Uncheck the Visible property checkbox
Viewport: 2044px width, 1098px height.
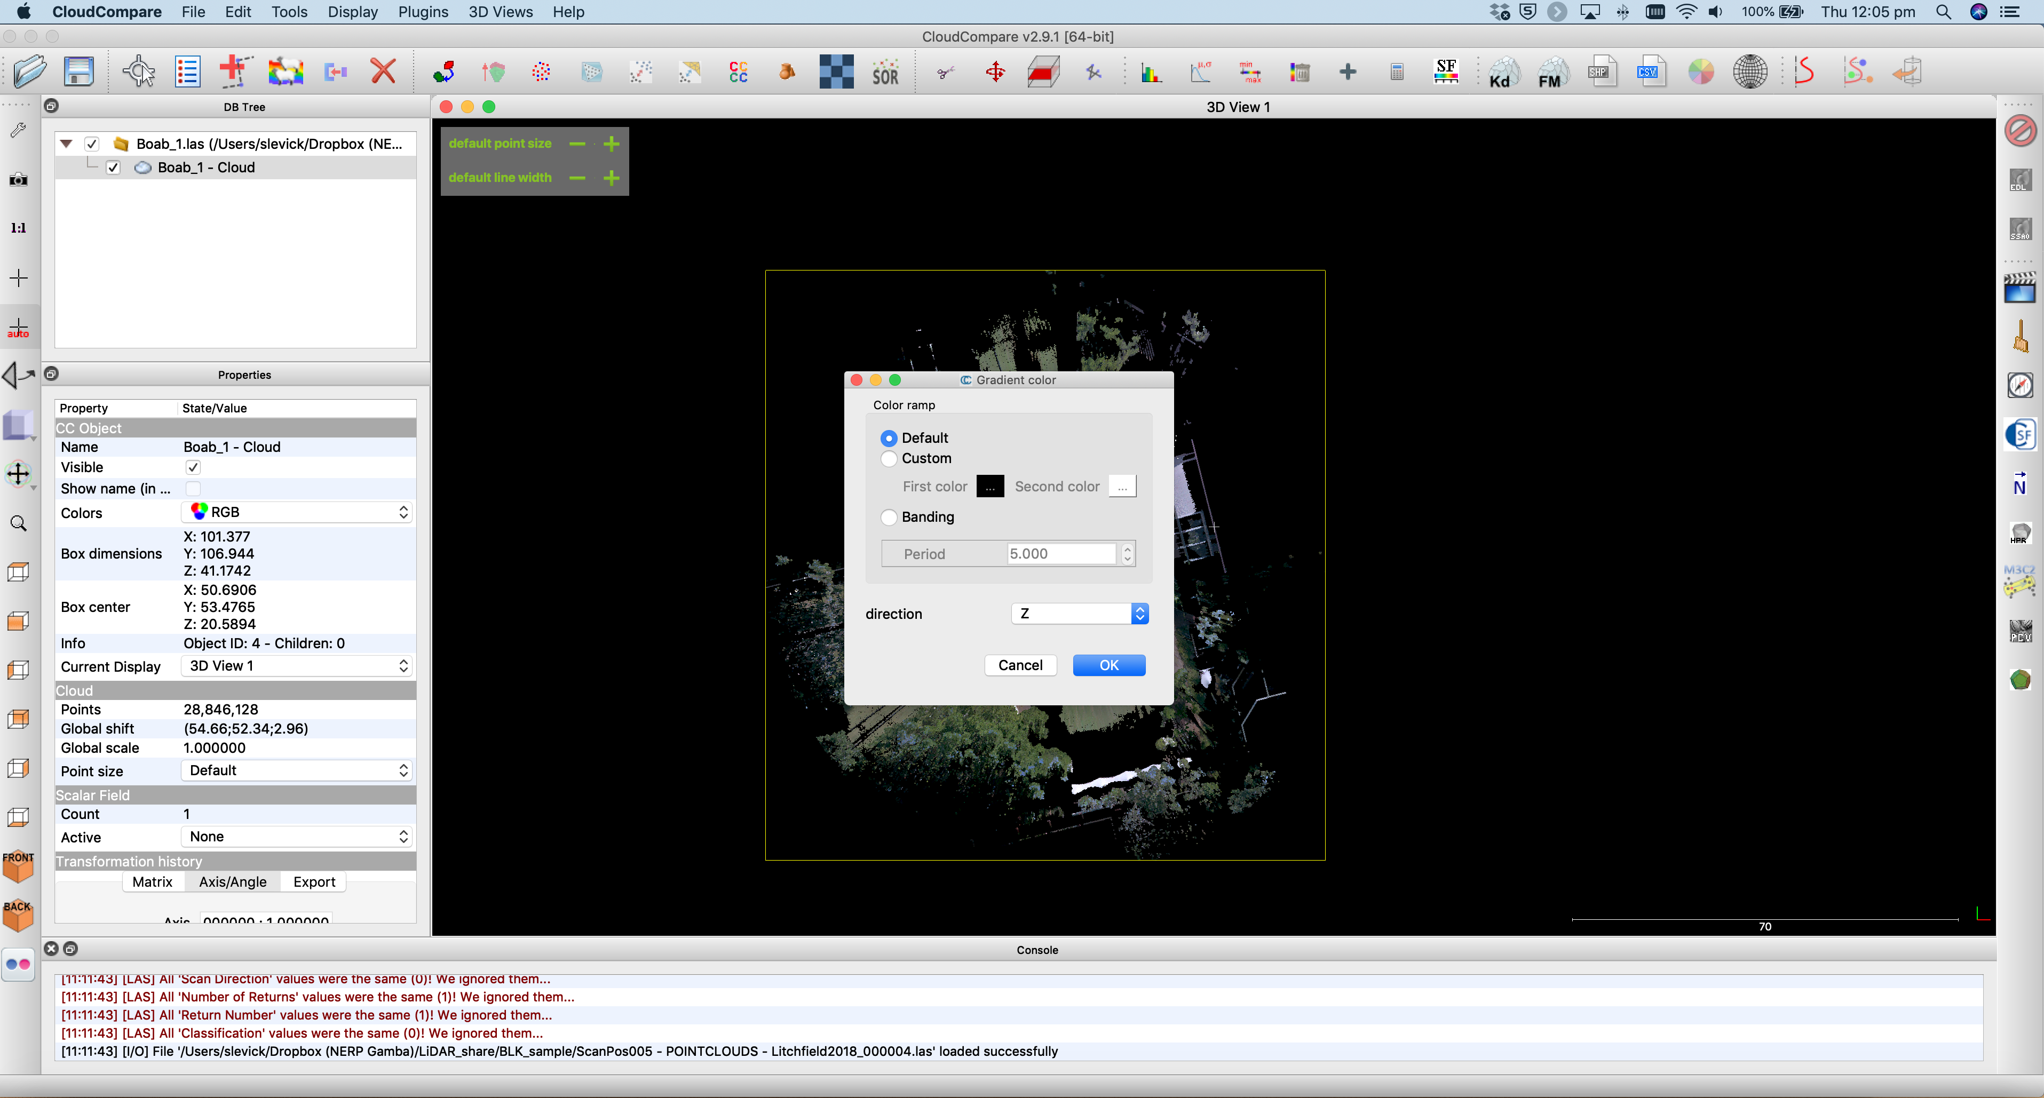tap(193, 467)
